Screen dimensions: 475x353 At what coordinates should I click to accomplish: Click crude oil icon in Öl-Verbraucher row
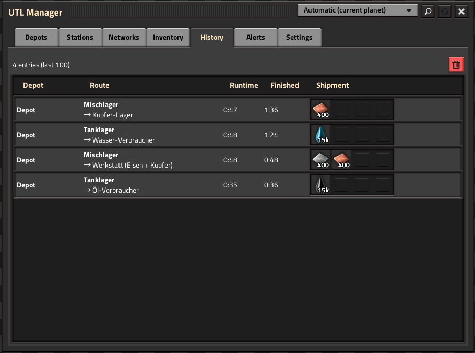pyautogui.click(x=320, y=185)
